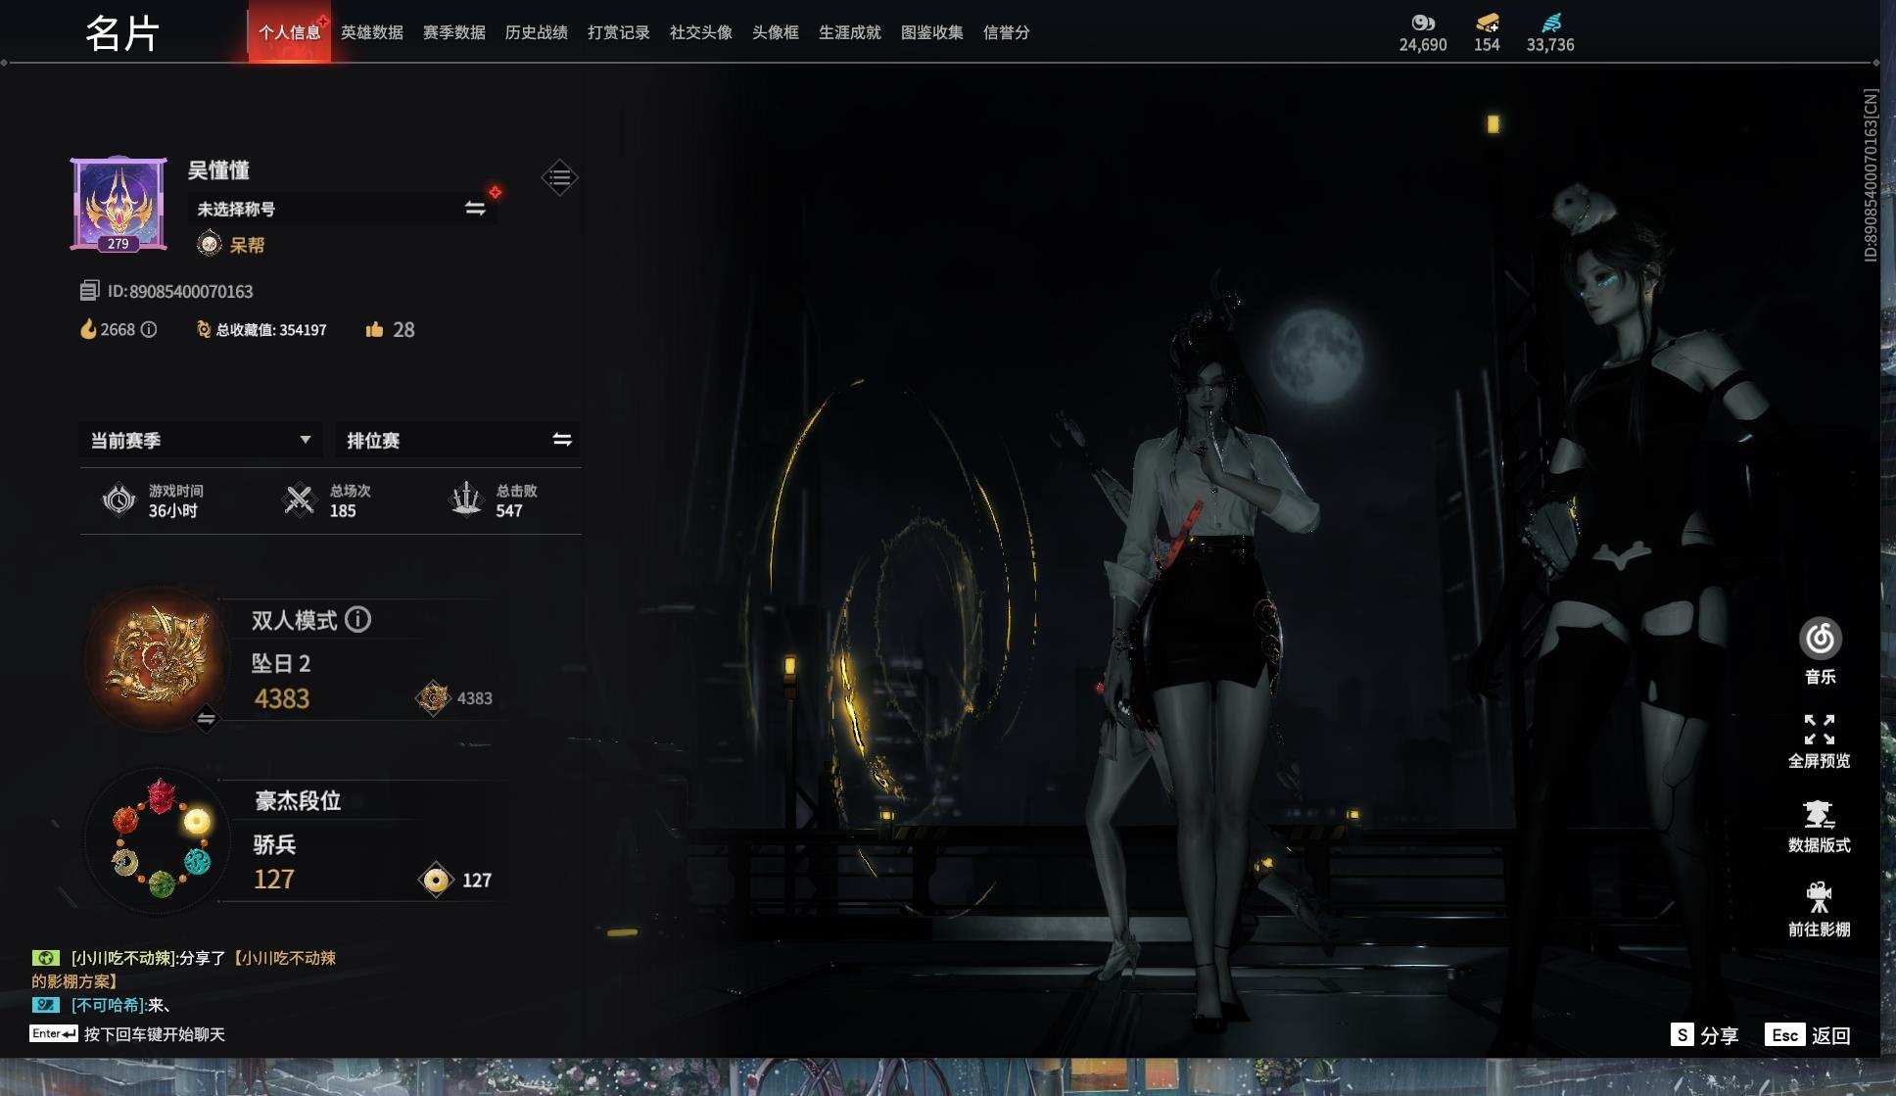This screenshot has width=1896, height=1096.
Task: Click the 总击败 trident icon
Action: (x=466, y=499)
